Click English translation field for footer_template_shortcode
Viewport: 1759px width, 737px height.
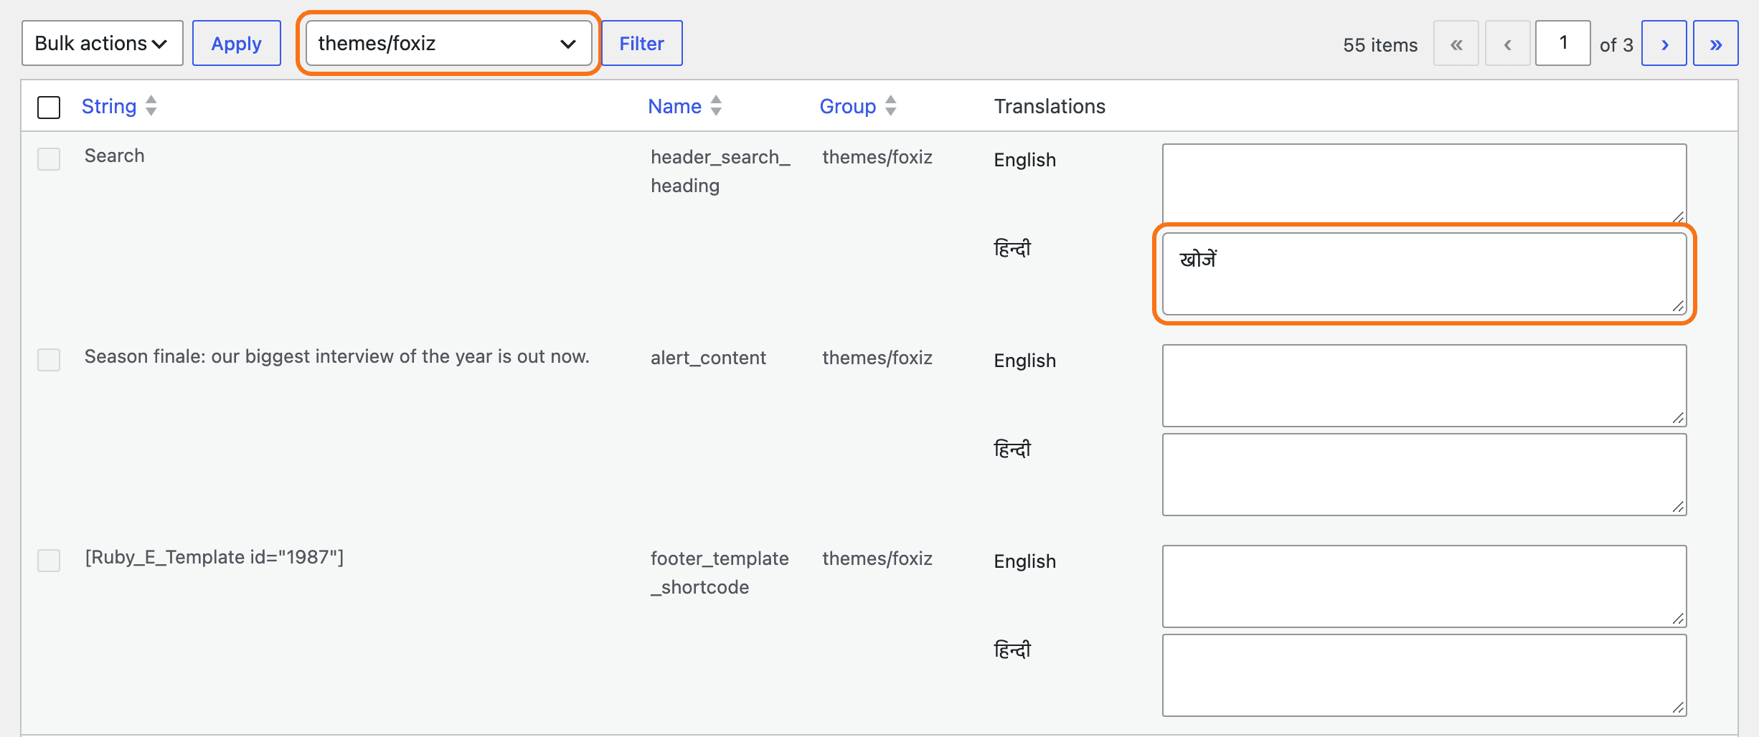tap(1424, 586)
